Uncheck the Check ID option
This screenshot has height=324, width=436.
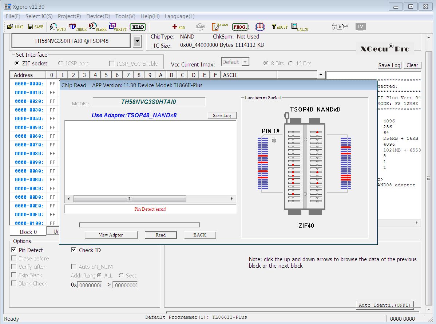pyautogui.click(x=74, y=250)
